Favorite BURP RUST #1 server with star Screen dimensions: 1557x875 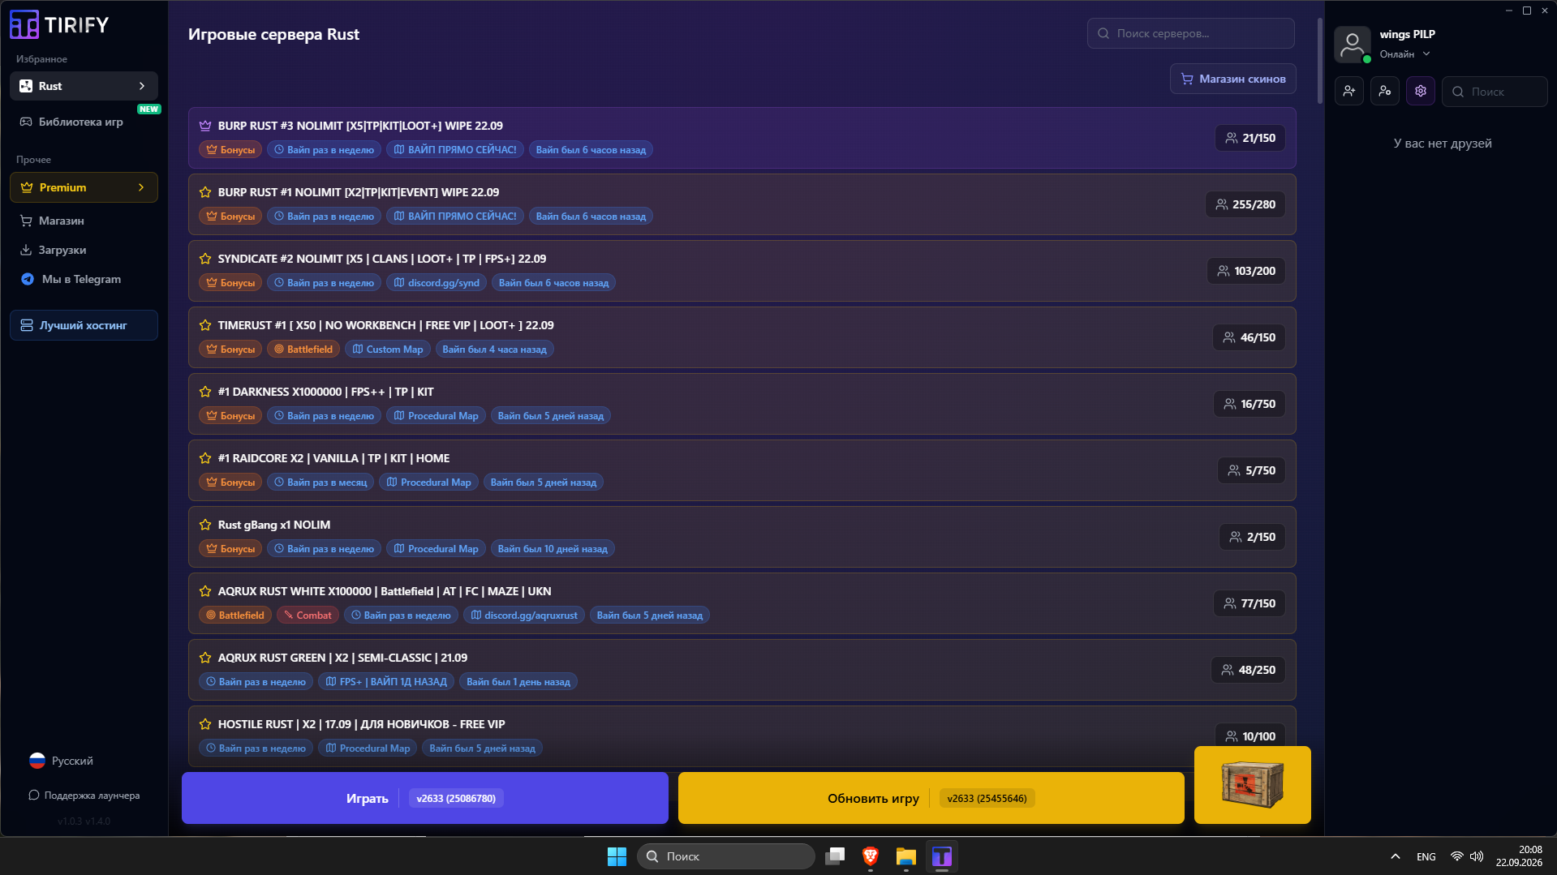pos(205,192)
